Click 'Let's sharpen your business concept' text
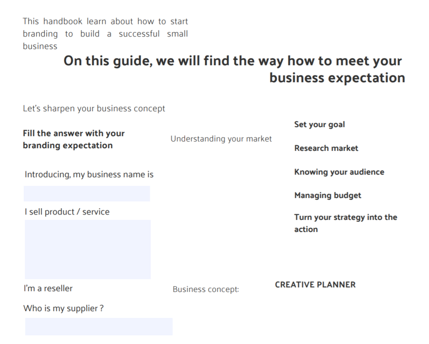This screenshot has width=429, height=344. (x=94, y=109)
